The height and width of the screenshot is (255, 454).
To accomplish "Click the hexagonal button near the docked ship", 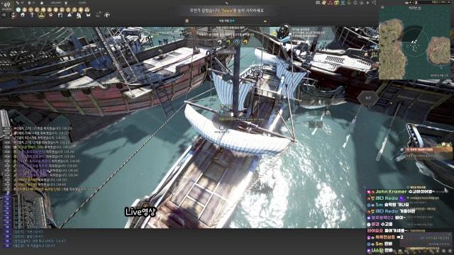I will [x=368, y=98].
